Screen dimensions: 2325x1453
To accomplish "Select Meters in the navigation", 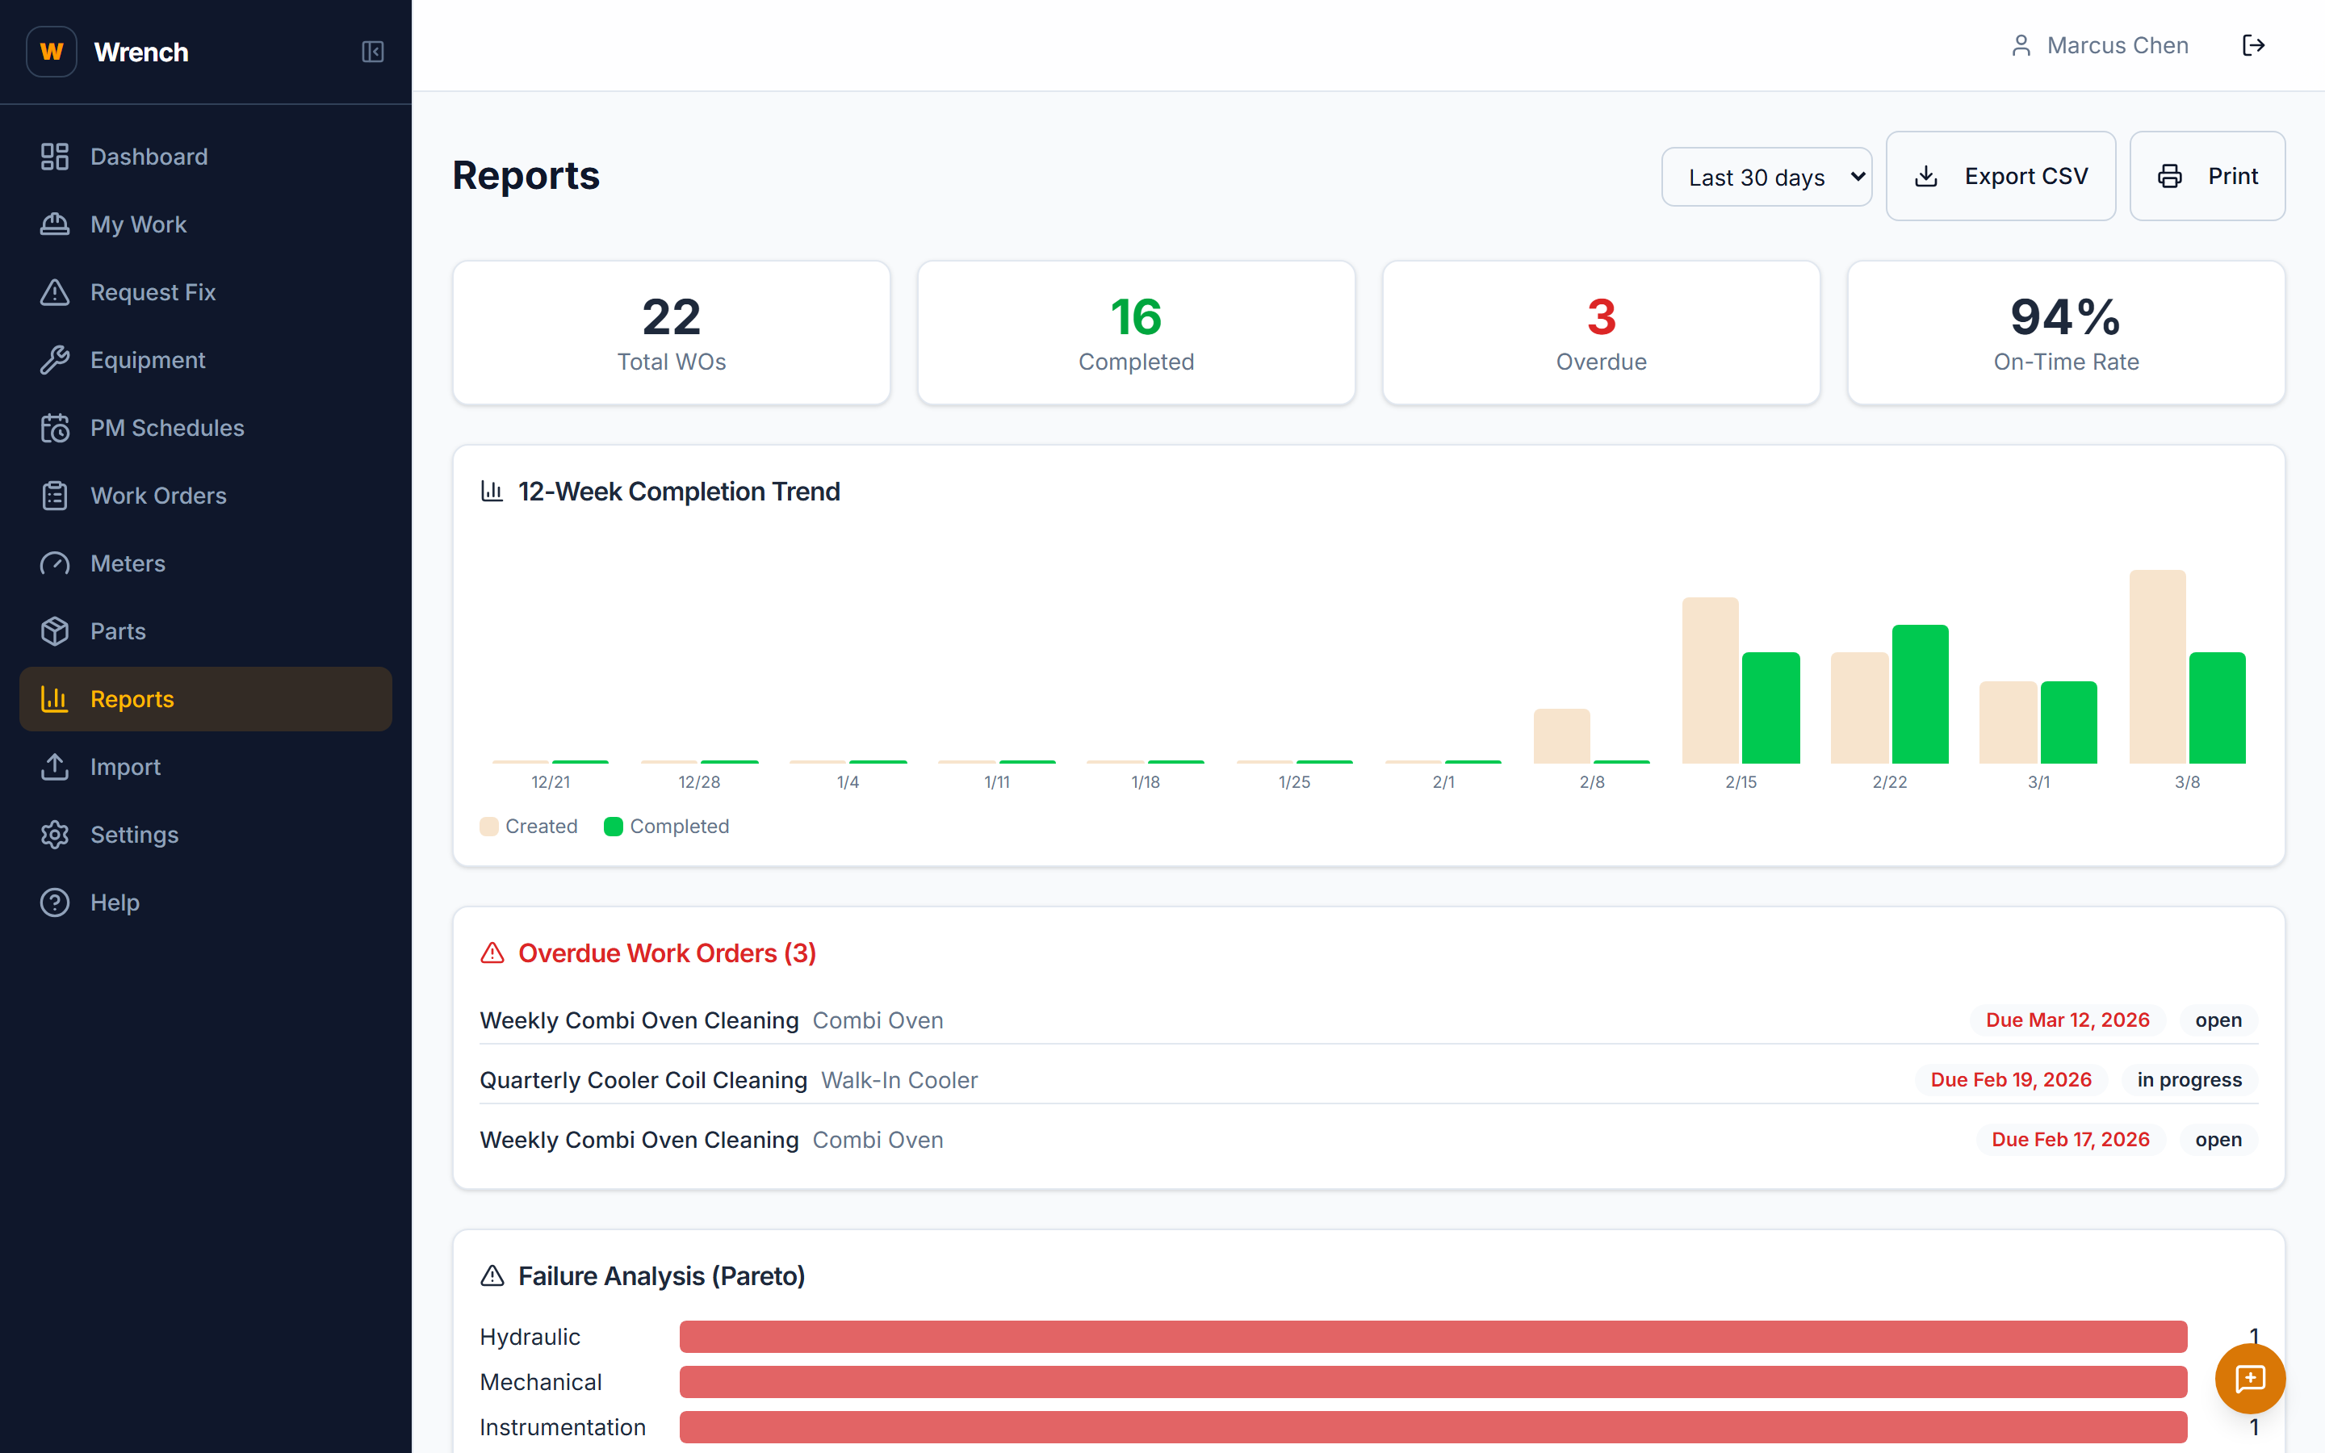I will click(127, 563).
